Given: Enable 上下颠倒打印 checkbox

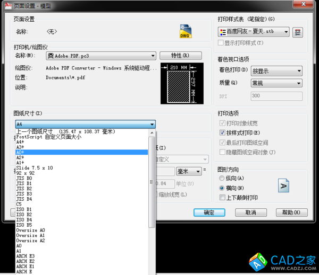Looking at the screenshot, I should (223, 198).
